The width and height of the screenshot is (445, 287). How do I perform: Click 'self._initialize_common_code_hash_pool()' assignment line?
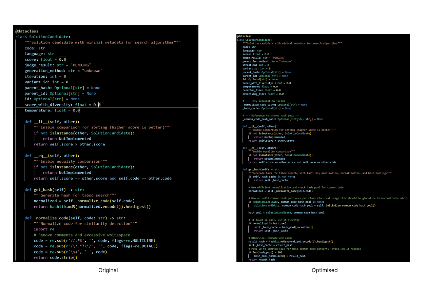pos(315,205)
